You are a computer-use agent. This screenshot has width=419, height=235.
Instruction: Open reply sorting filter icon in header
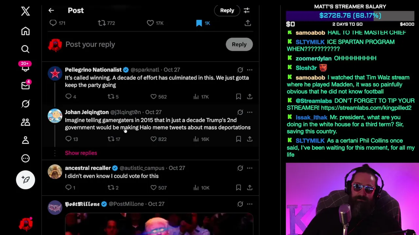(246, 10)
